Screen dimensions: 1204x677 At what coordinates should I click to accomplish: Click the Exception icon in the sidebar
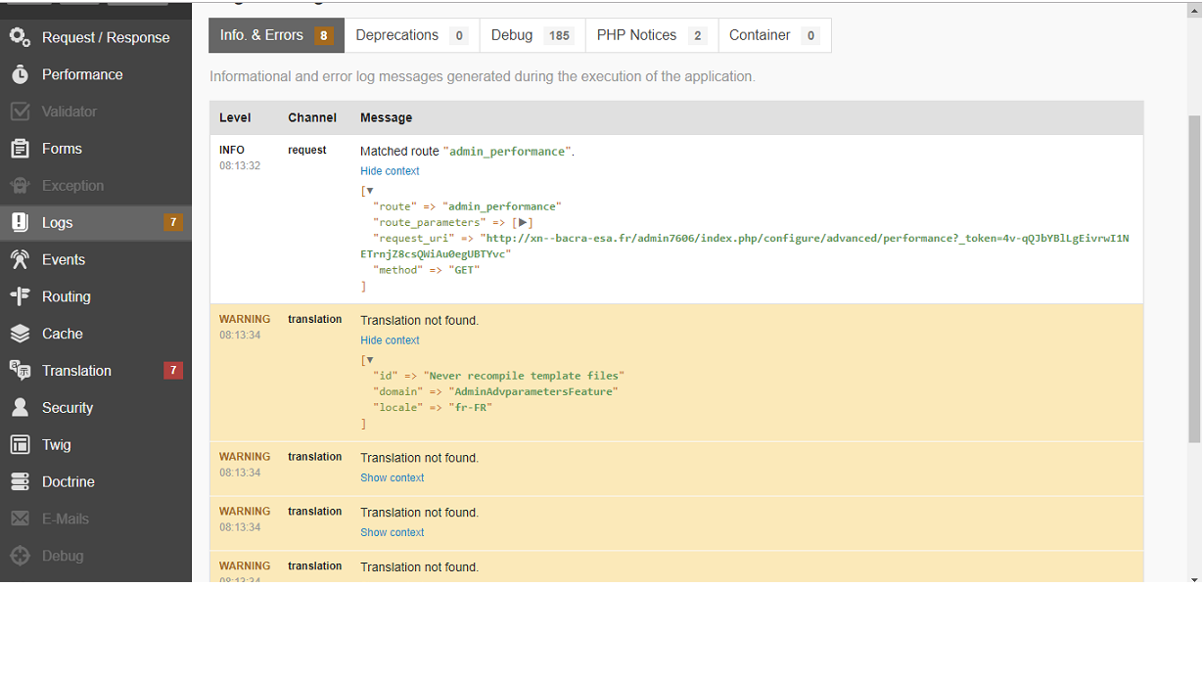click(20, 186)
